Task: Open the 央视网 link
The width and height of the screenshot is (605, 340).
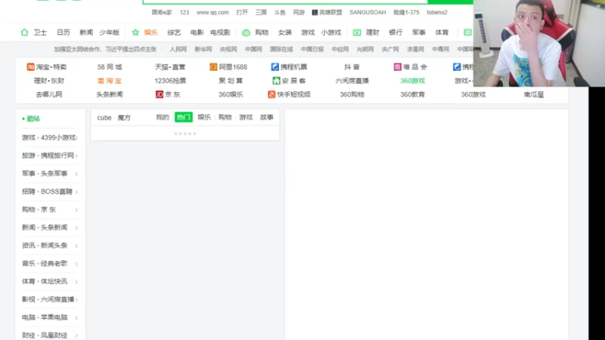Action: [228, 49]
